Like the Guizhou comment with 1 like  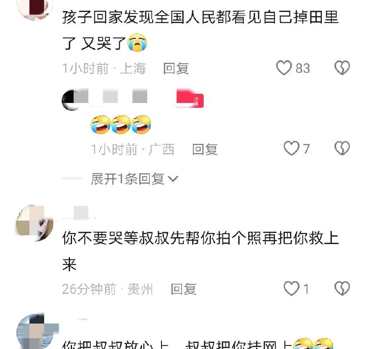(291, 289)
